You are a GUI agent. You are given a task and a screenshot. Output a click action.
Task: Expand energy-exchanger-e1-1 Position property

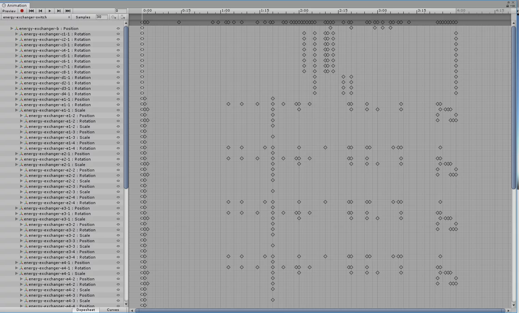pyautogui.click(x=16, y=99)
